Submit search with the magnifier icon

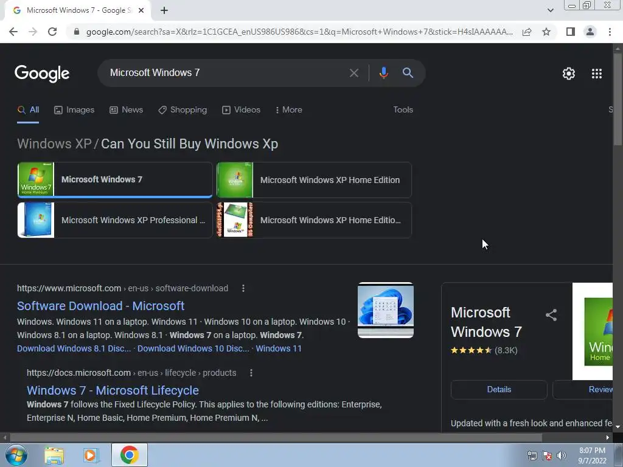[x=408, y=73]
